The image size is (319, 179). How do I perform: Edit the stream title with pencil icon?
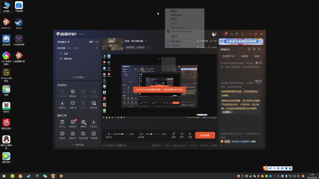coord(146,41)
